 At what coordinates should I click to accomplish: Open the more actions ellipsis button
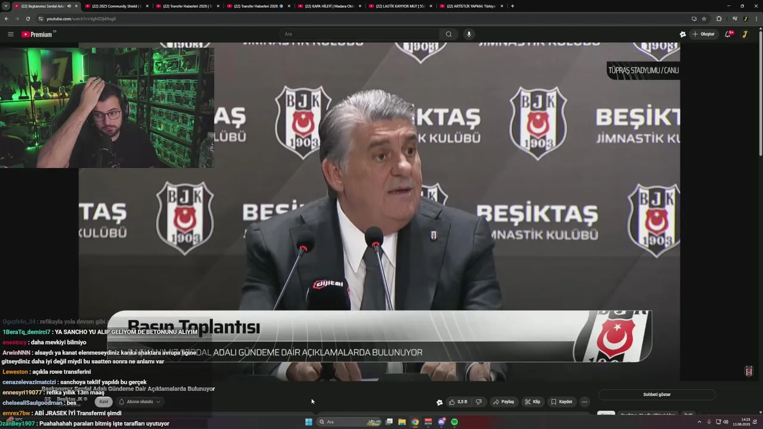click(585, 402)
